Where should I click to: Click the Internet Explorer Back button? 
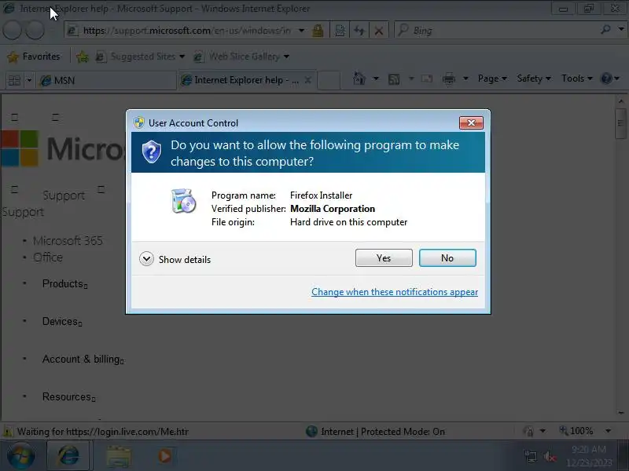point(13,31)
